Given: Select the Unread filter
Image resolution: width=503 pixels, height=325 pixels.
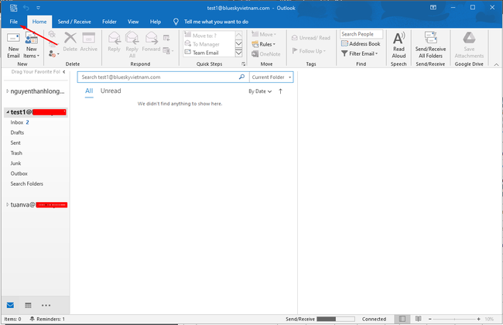Looking at the screenshot, I should pos(111,91).
